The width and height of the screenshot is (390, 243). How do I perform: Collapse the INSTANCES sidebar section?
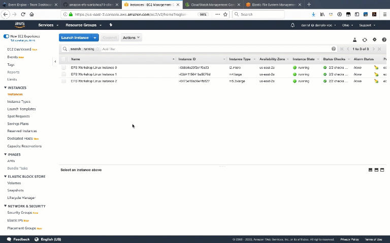click(5, 88)
